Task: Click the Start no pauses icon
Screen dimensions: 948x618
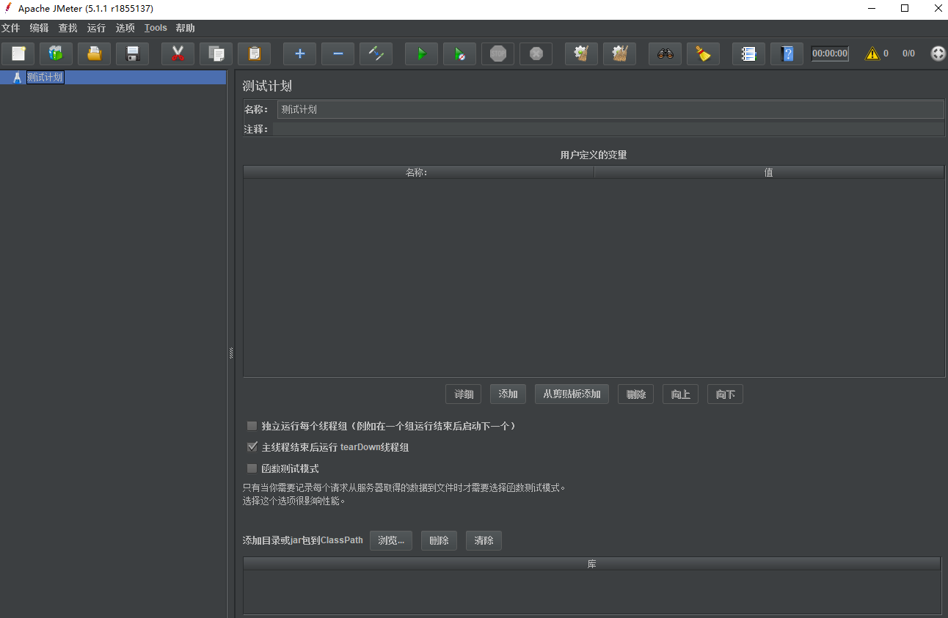Action: click(459, 54)
